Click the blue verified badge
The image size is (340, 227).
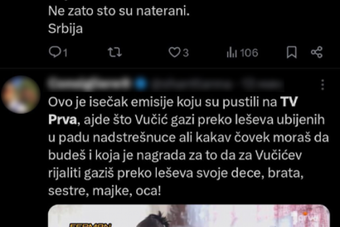click(x=141, y=84)
